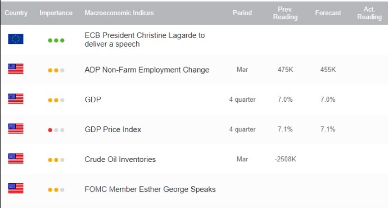Open ECB President Christine Lagarde speech entry
Screen dimensions: 388x208
(145, 39)
